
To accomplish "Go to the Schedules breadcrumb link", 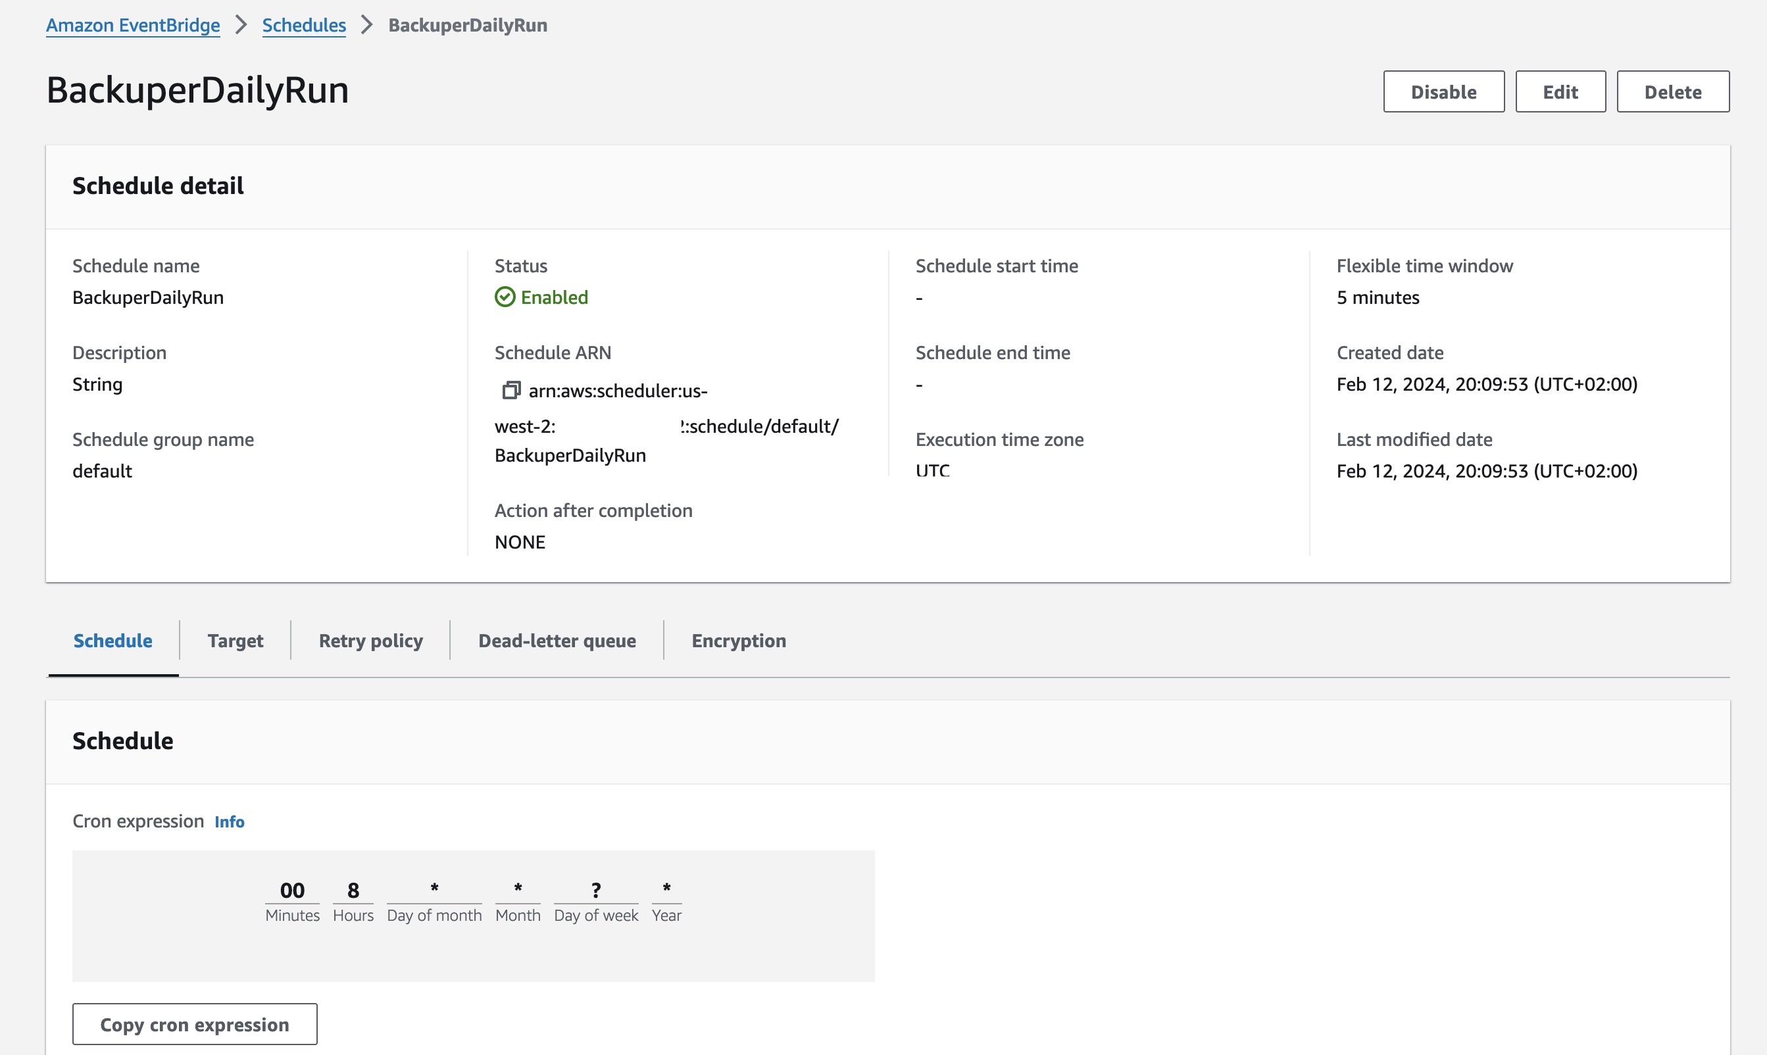I will click(305, 25).
